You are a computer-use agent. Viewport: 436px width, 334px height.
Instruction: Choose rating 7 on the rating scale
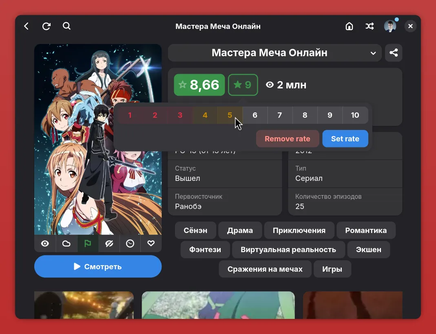coord(280,115)
